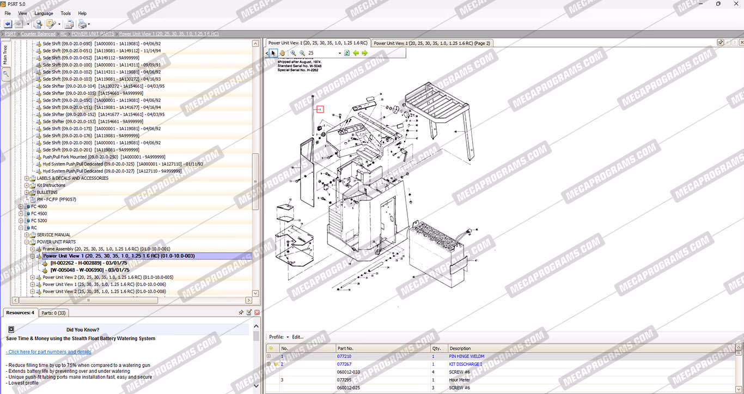Click the zoom out magnifier icon
Screen dimensions: 744x394
click(302, 53)
